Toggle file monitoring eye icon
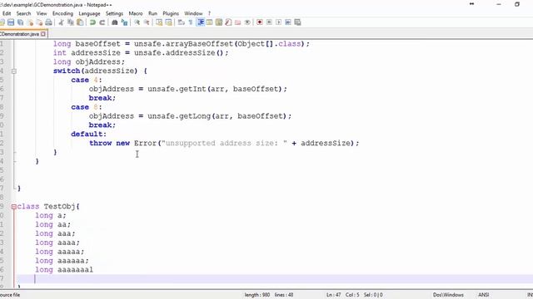Viewport: 533px width, 299px height. click(x=247, y=22)
